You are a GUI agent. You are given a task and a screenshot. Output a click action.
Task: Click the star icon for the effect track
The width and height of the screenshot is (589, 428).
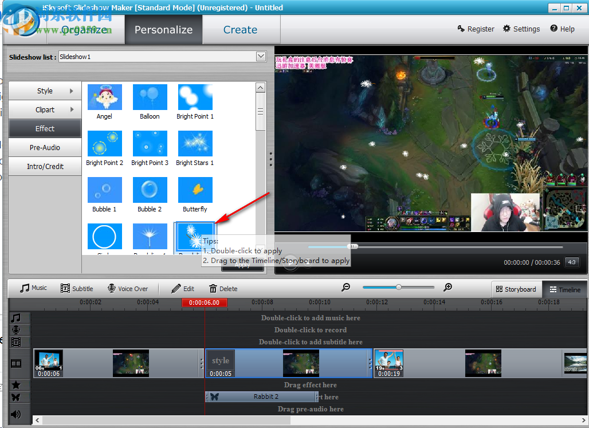tap(19, 384)
